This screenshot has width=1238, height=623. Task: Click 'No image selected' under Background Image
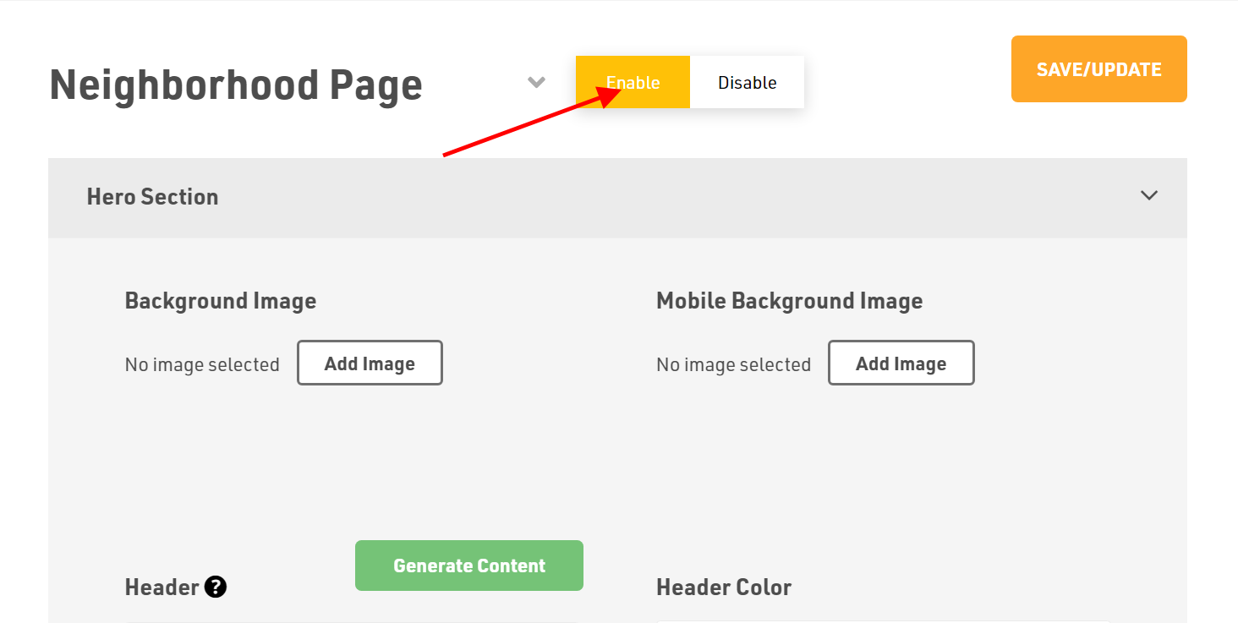(202, 365)
